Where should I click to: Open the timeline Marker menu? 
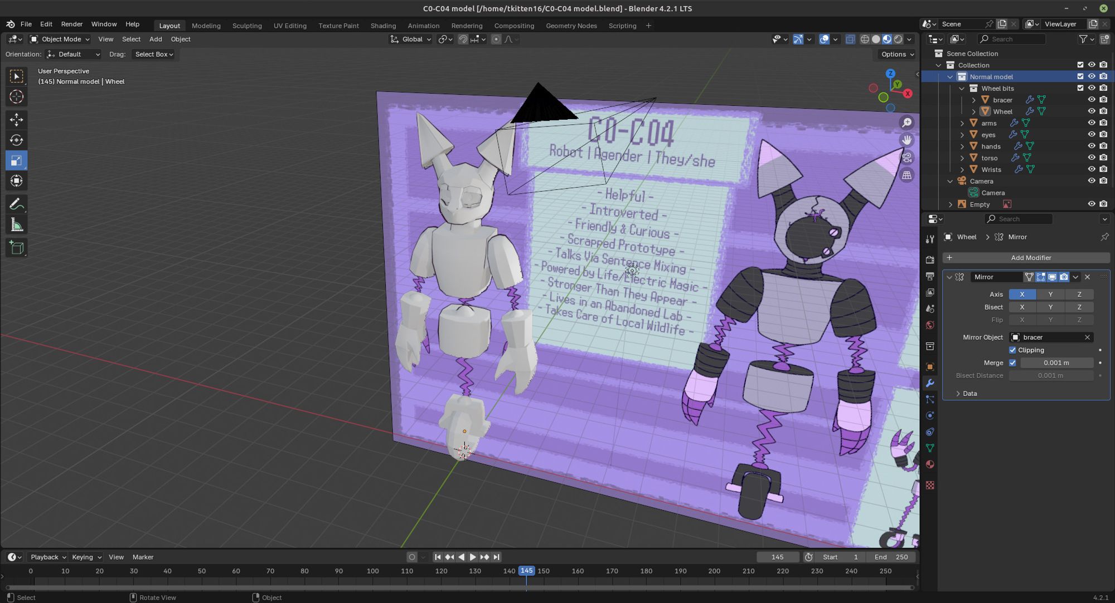coord(143,557)
